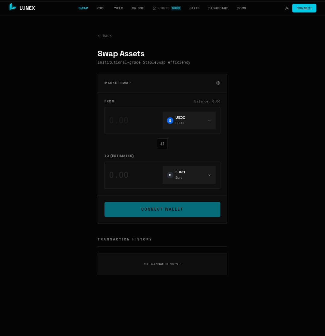Open swap settings gear icon

tap(218, 83)
